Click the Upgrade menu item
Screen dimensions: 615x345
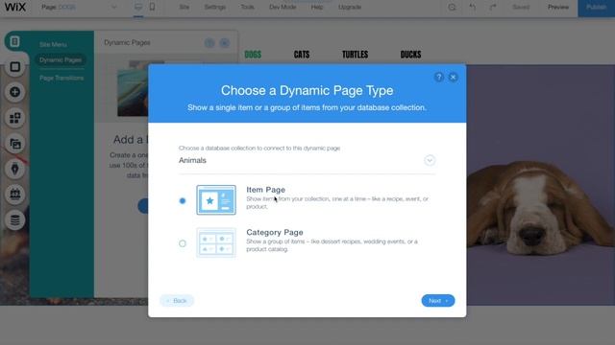(350, 7)
